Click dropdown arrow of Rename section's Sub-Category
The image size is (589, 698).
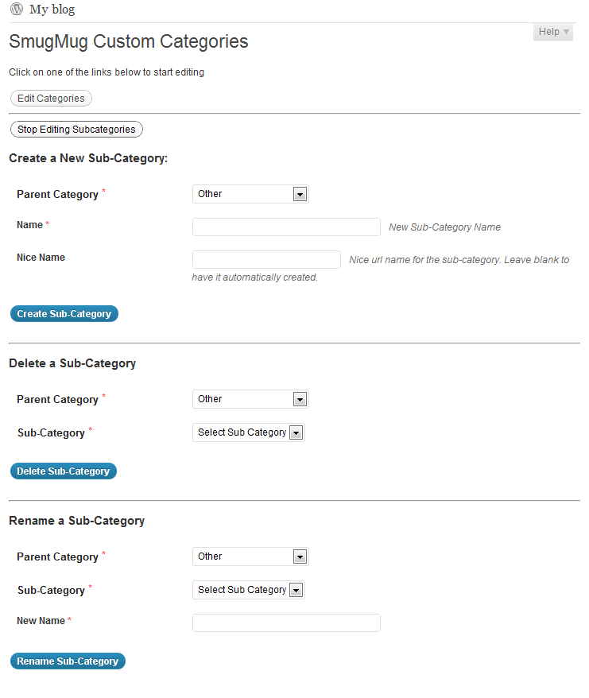pos(296,590)
